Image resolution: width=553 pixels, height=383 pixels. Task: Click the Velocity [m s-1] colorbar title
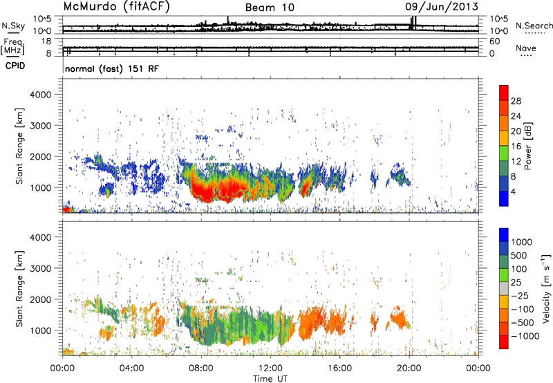546,288
